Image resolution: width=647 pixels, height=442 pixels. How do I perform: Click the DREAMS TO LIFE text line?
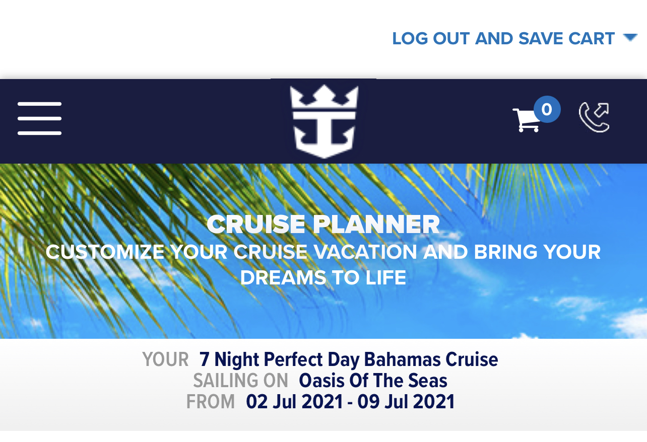323,278
